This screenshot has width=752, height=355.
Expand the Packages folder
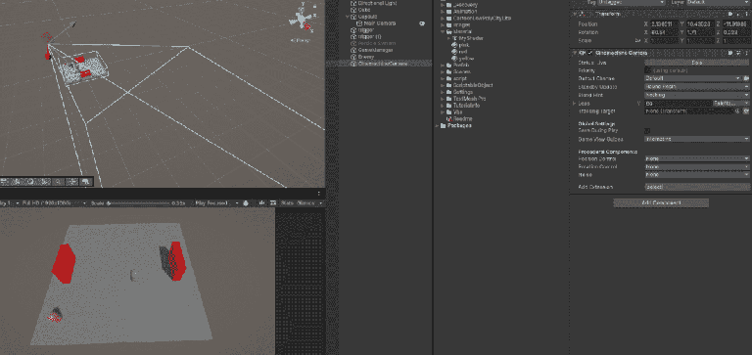point(437,125)
